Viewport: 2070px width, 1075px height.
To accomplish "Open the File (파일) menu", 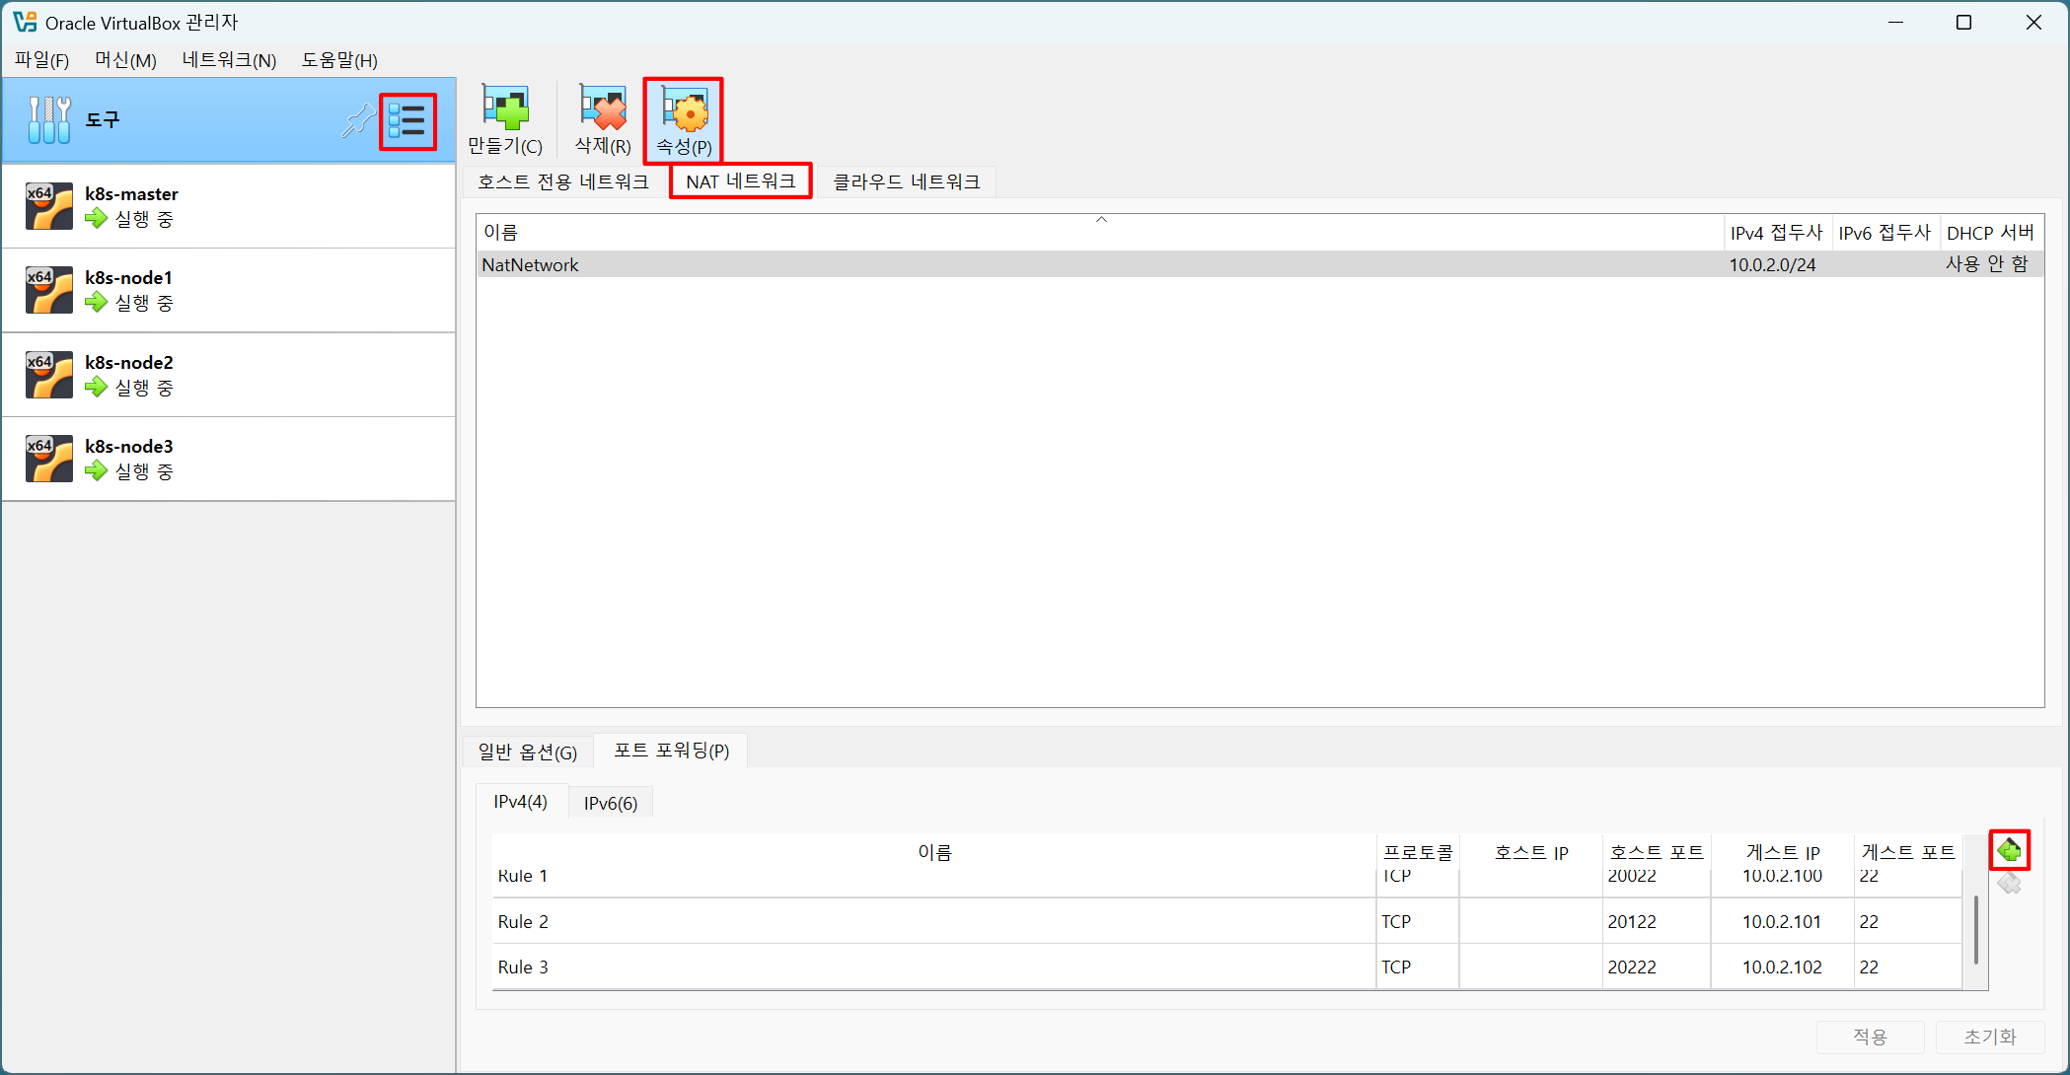I will click(41, 60).
